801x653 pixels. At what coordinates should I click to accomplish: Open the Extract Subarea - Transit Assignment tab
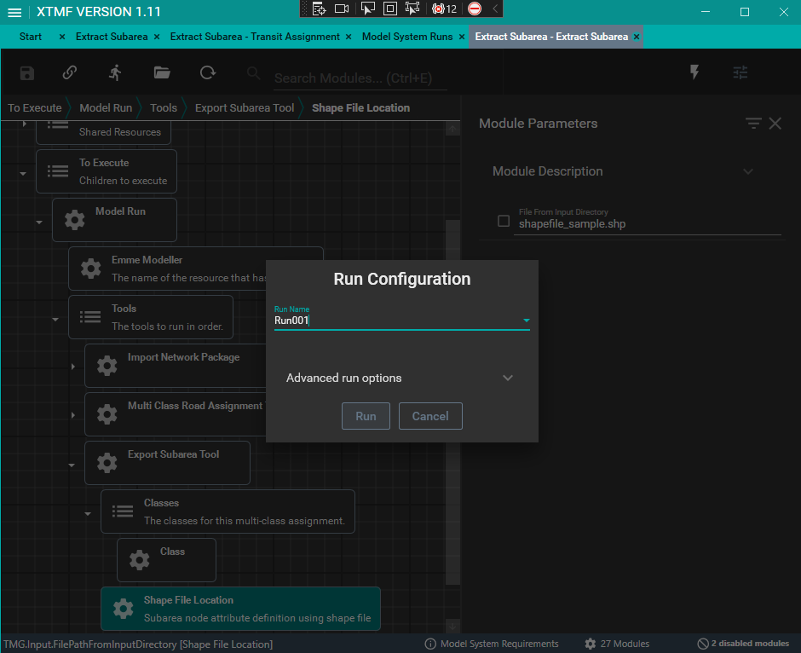255,37
